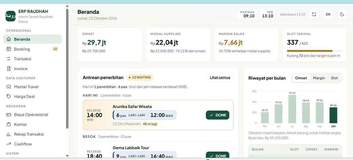
Task: Click the Release 14:00 WIB time
Action: (x=94, y=115)
